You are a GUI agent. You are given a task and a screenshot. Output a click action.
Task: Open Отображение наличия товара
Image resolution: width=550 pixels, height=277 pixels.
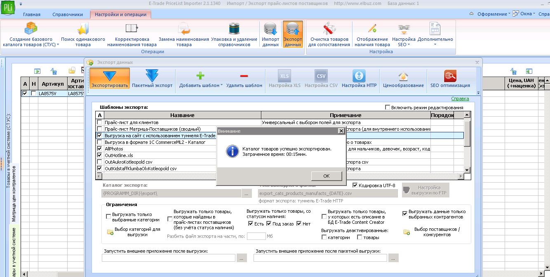[x=372, y=35]
